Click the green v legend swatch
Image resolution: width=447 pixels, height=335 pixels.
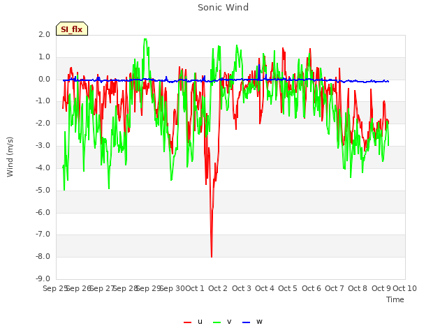[x=217, y=322]
